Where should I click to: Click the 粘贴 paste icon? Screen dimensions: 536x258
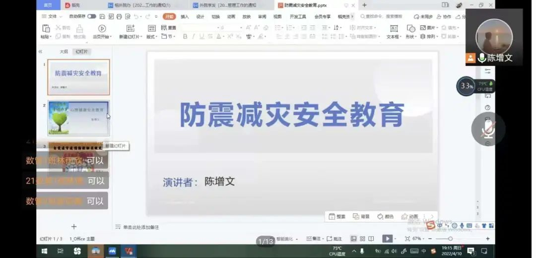46,28
